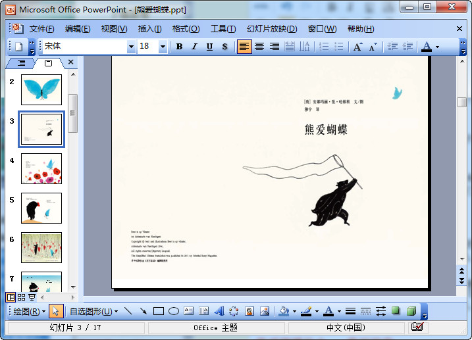Open the 视图(V) menu
The height and width of the screenshot is (340, 472).
coord(114,29)
